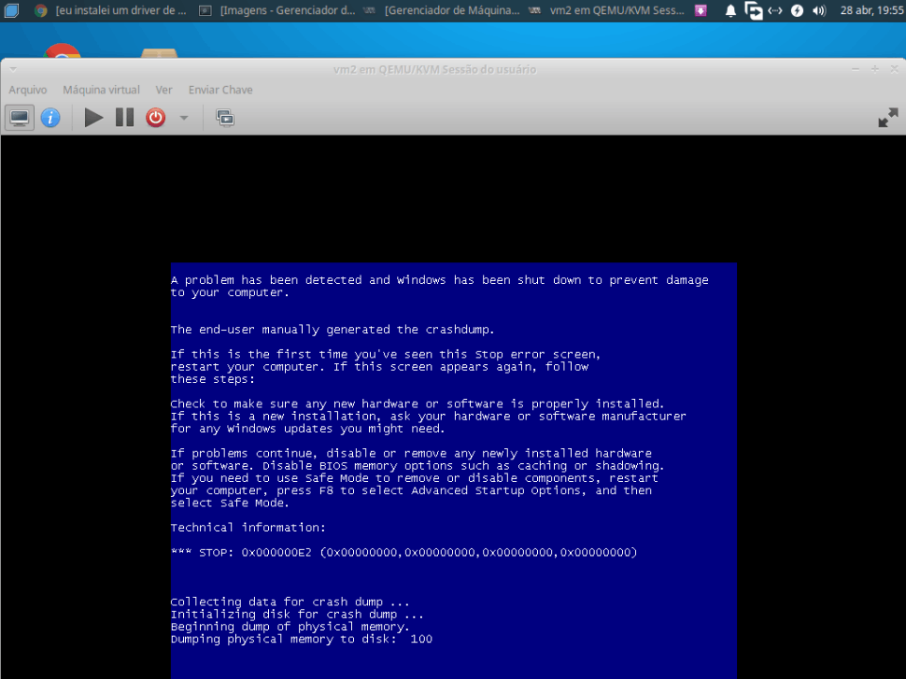This screenshot has width=906, height=679.
Task: Click the package box desktop icon
Action: 159,53
